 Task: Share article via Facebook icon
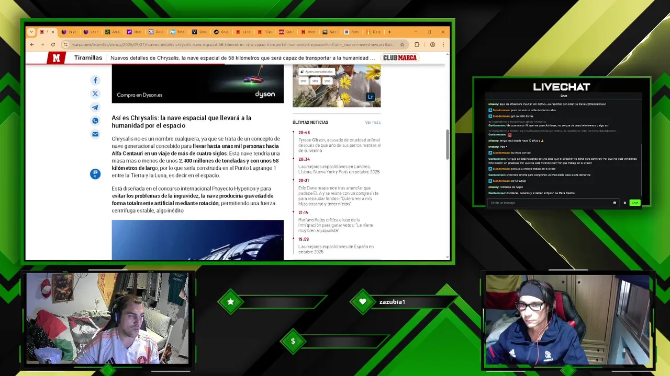[95, 80]
